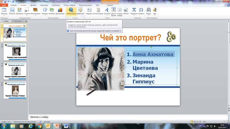
Task: Save the presentation via quick access toolbar
Action: tap(5, 2)
